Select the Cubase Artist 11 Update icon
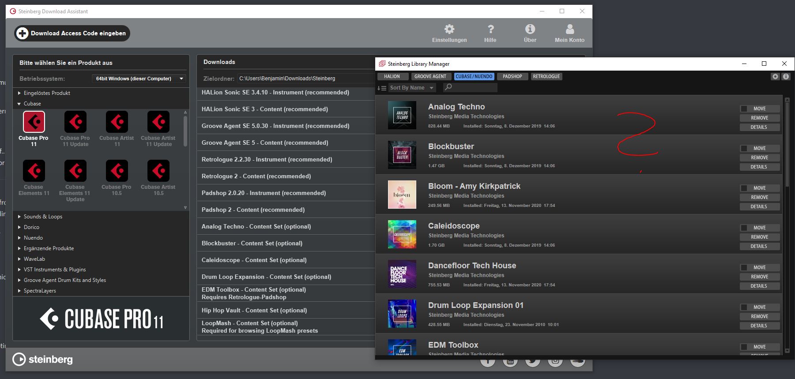The height and width of the screenshot is (379, 795). coord(158,122)
